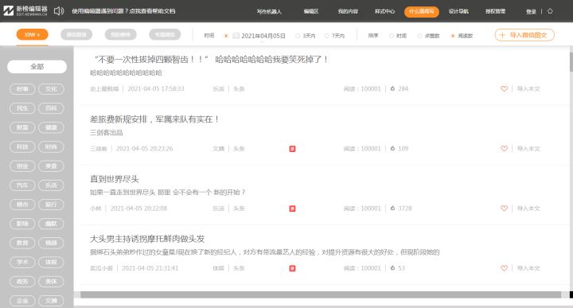This screenshot has height=308, width=573.
Task: Click the 新榜编辑器 logo
Action: click(x=25, y=10)
